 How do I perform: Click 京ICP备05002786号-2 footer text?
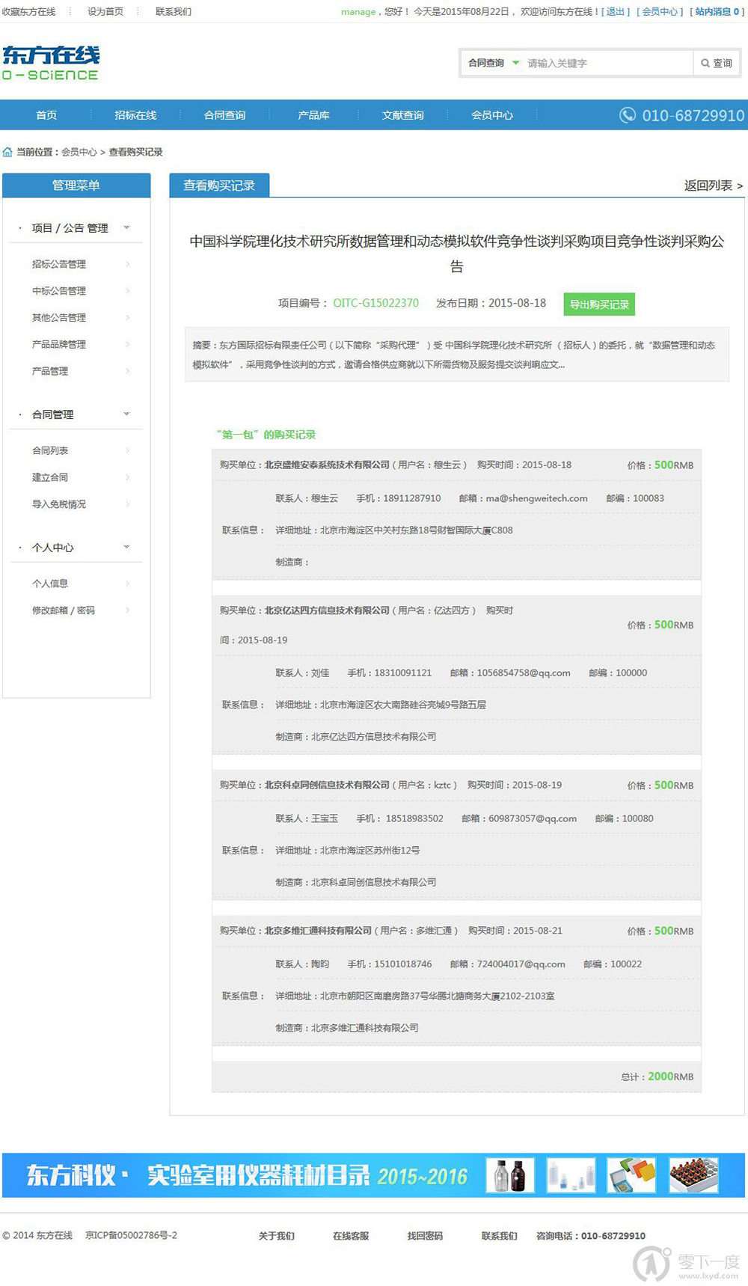[x=131, y=1235]
